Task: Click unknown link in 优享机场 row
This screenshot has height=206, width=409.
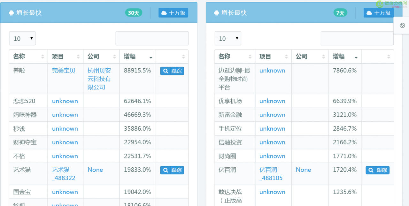Action: (x=272, y=101)
